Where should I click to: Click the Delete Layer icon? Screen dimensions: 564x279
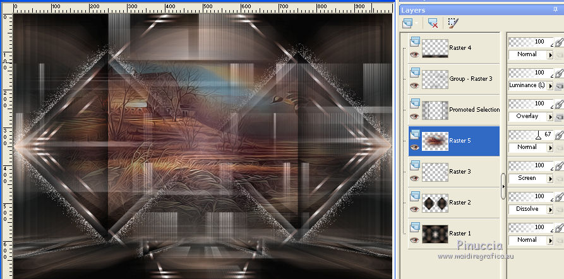pyautogui.click(x=433, y=24)
